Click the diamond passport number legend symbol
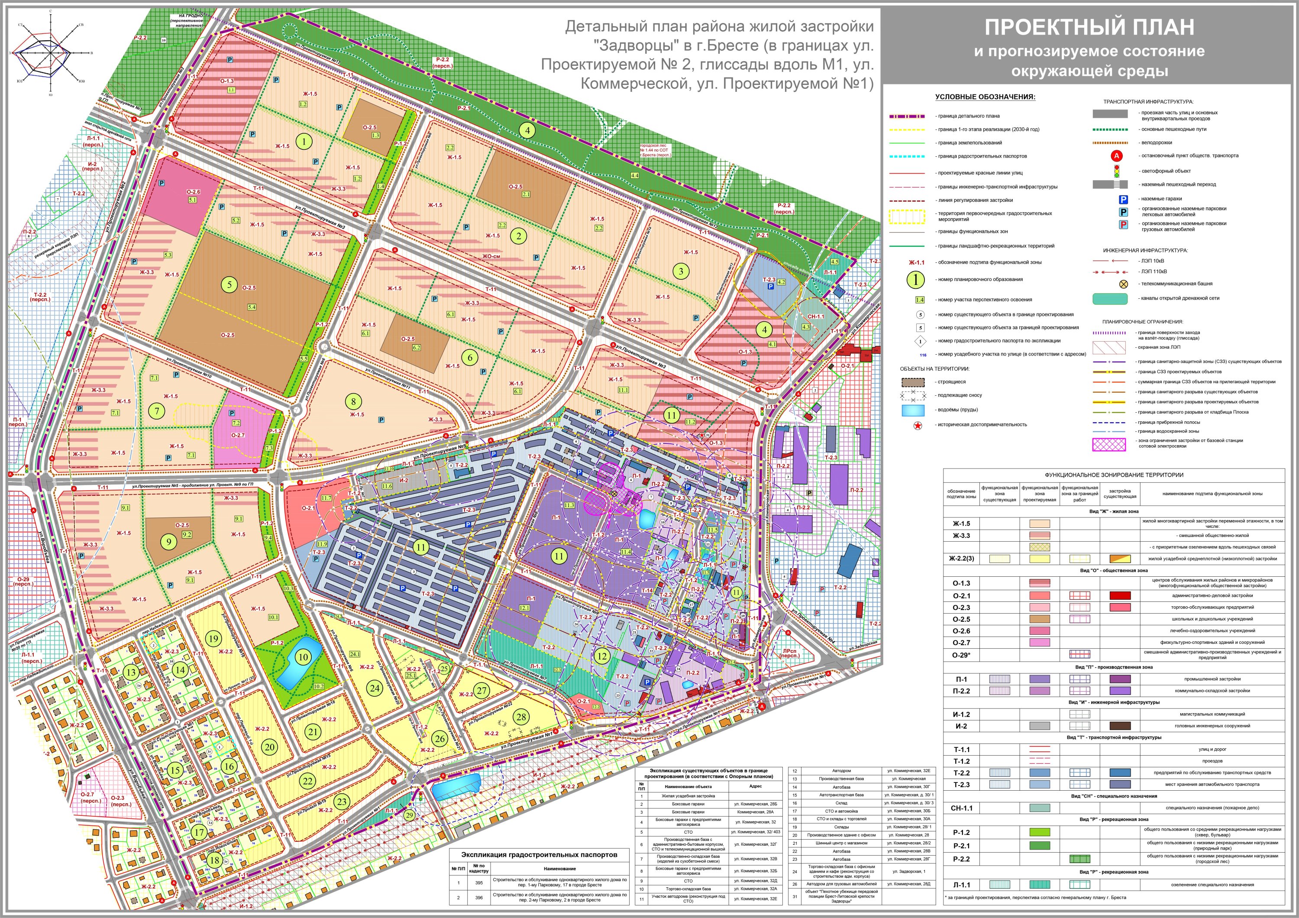This screenshot has height=918, width=1299. pos(921,341)
